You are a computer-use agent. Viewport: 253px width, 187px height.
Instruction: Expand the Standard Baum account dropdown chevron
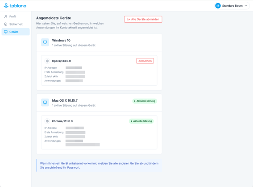tap(246, 6)
